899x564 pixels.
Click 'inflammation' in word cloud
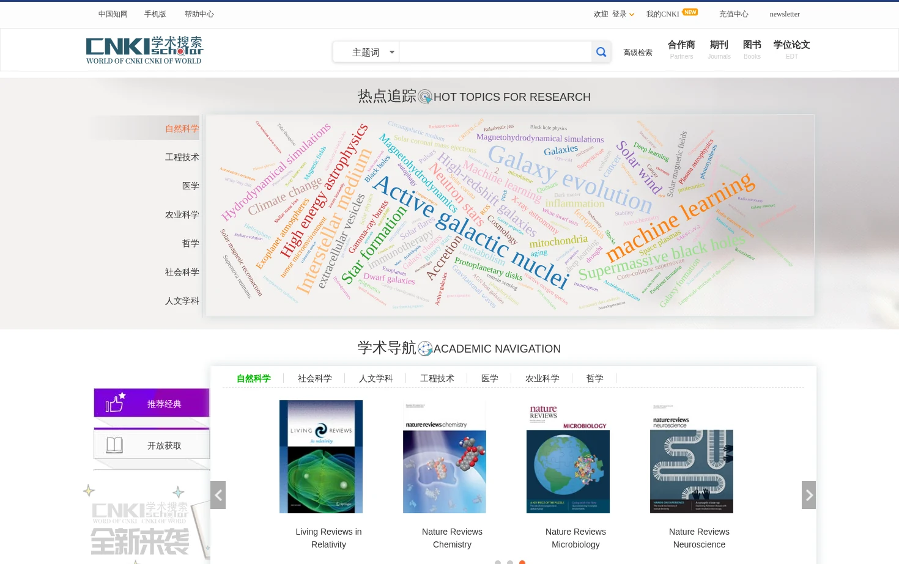tap(574, 203)
